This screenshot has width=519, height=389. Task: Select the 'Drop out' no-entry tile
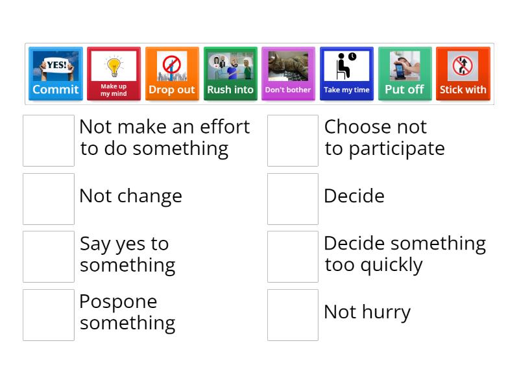[172, 73]
